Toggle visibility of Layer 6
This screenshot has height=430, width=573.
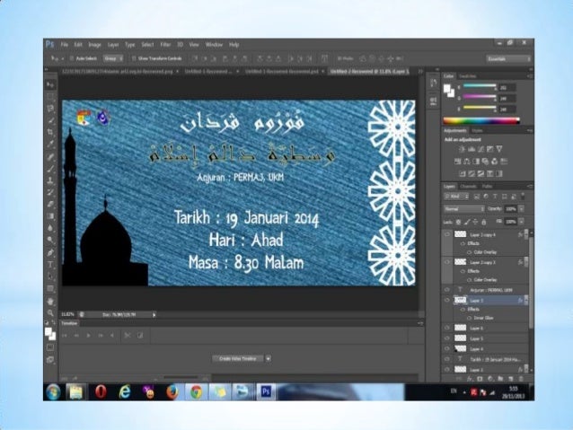click(447, 328)
